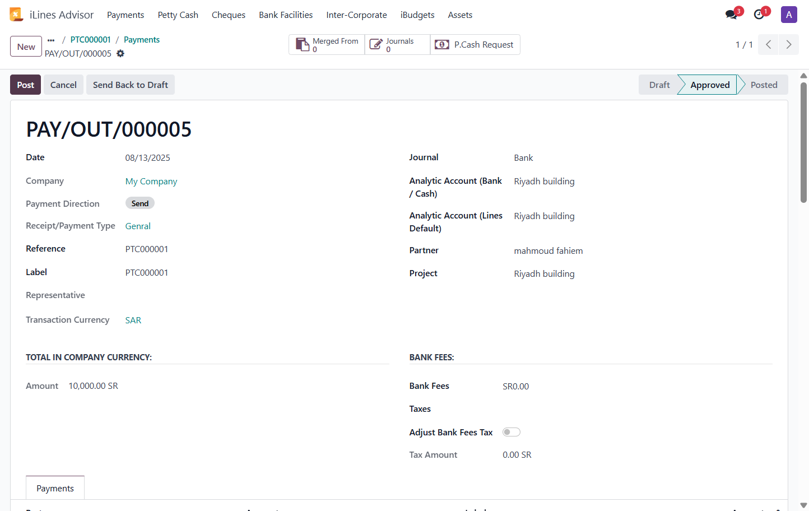Screen dimensions: 809x511
Task: Click the Date field value 08/13/2025
Action: tap(148, 158)
